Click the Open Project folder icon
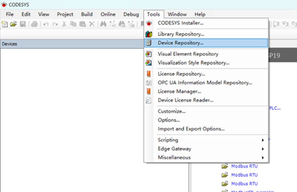The width and height of the screenshot is (297, 192). pos(13,24)
